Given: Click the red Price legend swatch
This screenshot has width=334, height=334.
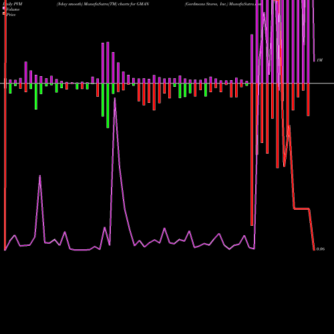Looking at the screenshot, I should [4, 13].
